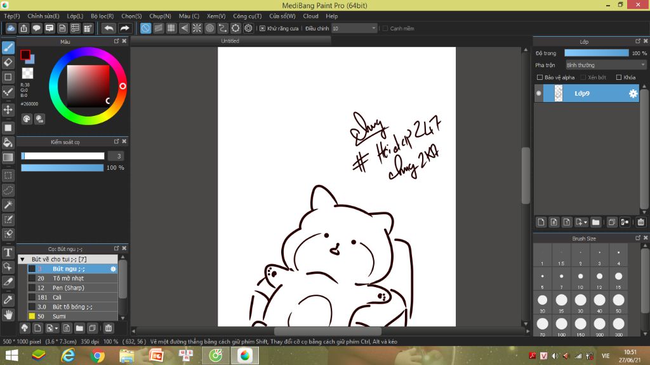This screenshot has height=365, width=650.
Task: Enable concentric circle snap guide
Action: coord(209,28)
